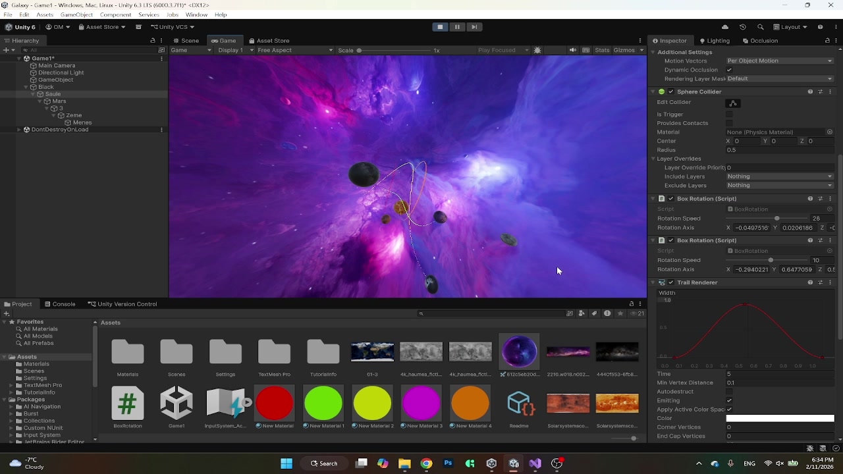
Task: Open the Unity cloud services icon
Action: [725, 27]
